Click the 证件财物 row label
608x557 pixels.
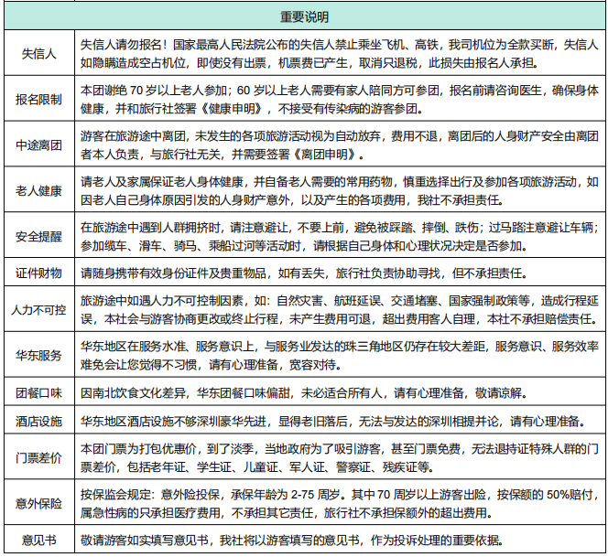[x=38, y=273]
